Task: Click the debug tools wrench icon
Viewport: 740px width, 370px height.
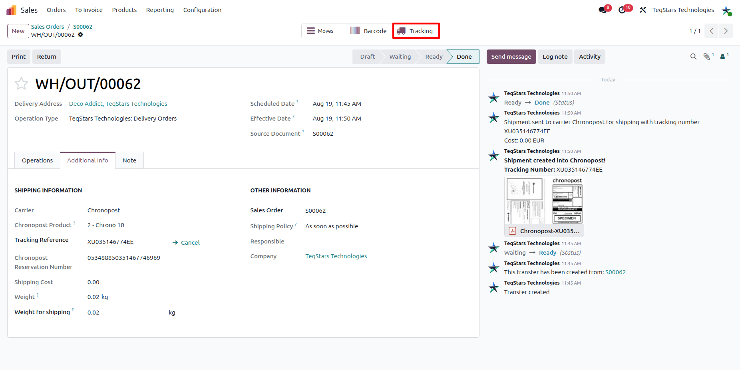Action: pos(643,10)
